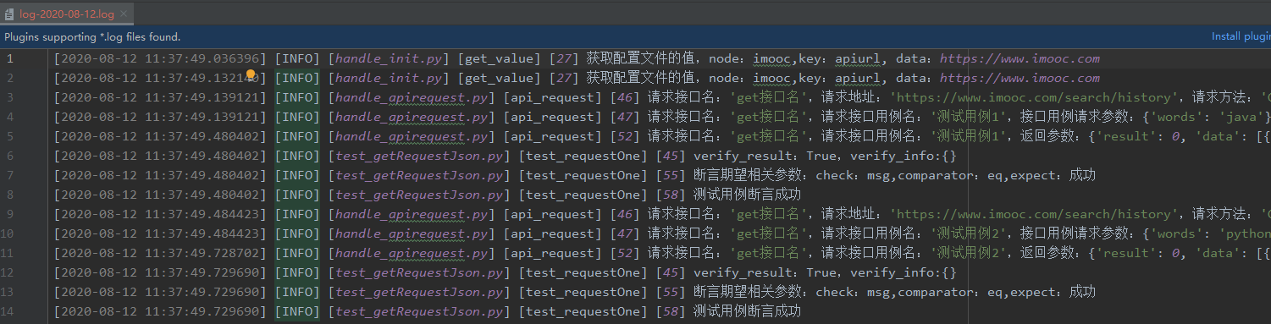Click line number 1 in the gutter
The image size is (1271, 324).
tap(10, 58)
